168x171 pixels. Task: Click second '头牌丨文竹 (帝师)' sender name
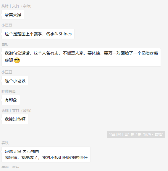pyautogui.click(x=16, y=111)
